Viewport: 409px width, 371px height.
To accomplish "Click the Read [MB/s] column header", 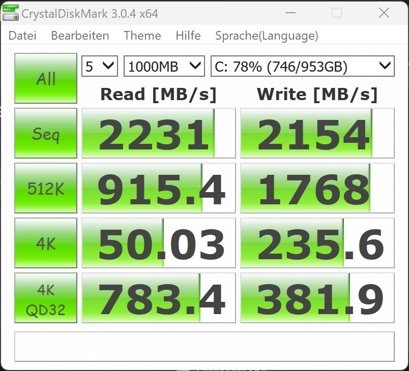I will pos(159,95).
